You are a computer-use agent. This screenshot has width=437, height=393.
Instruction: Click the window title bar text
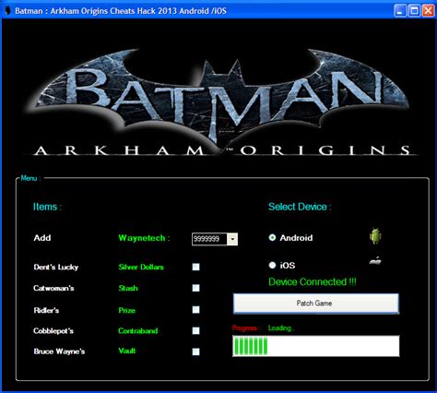(x=121, y=11)
